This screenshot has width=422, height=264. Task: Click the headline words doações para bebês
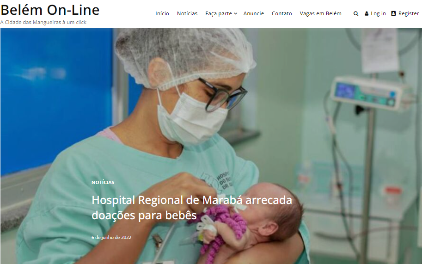(144, 215)
